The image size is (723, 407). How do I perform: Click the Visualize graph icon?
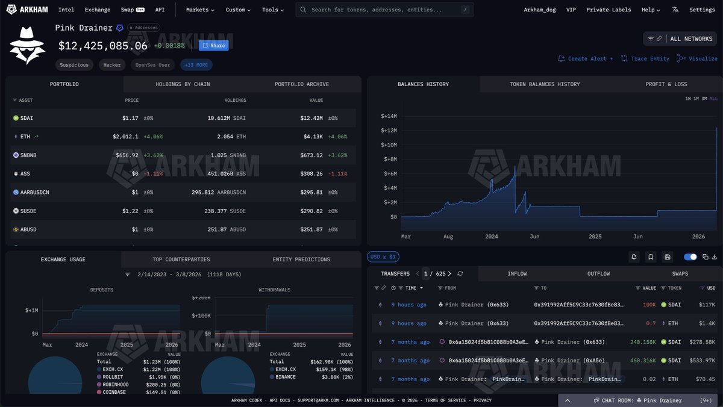pos(681,58)
